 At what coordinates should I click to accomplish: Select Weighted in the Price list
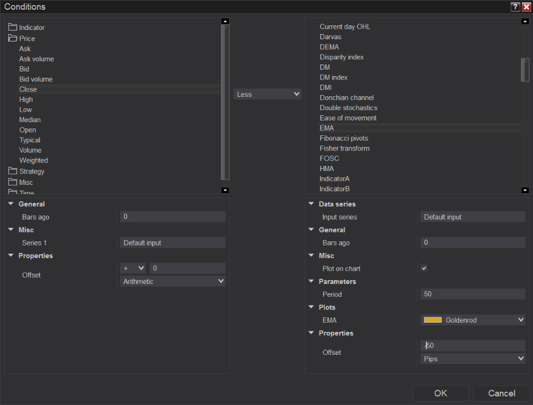click(x=33, y=160)
